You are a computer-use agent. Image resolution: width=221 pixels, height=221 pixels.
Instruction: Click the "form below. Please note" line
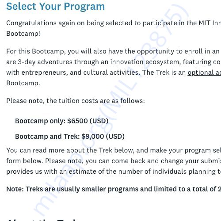114,161
